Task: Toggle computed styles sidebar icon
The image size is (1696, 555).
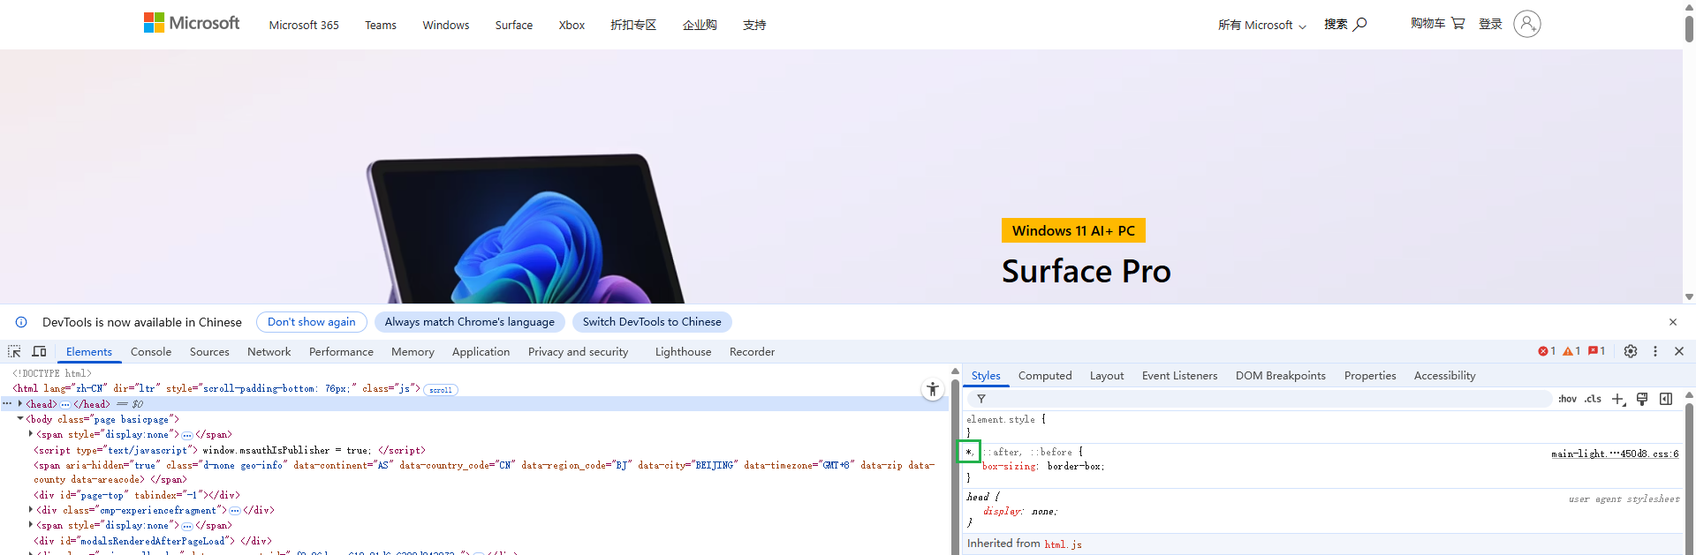Action: pyautogui.click(x=1666, y=399)
